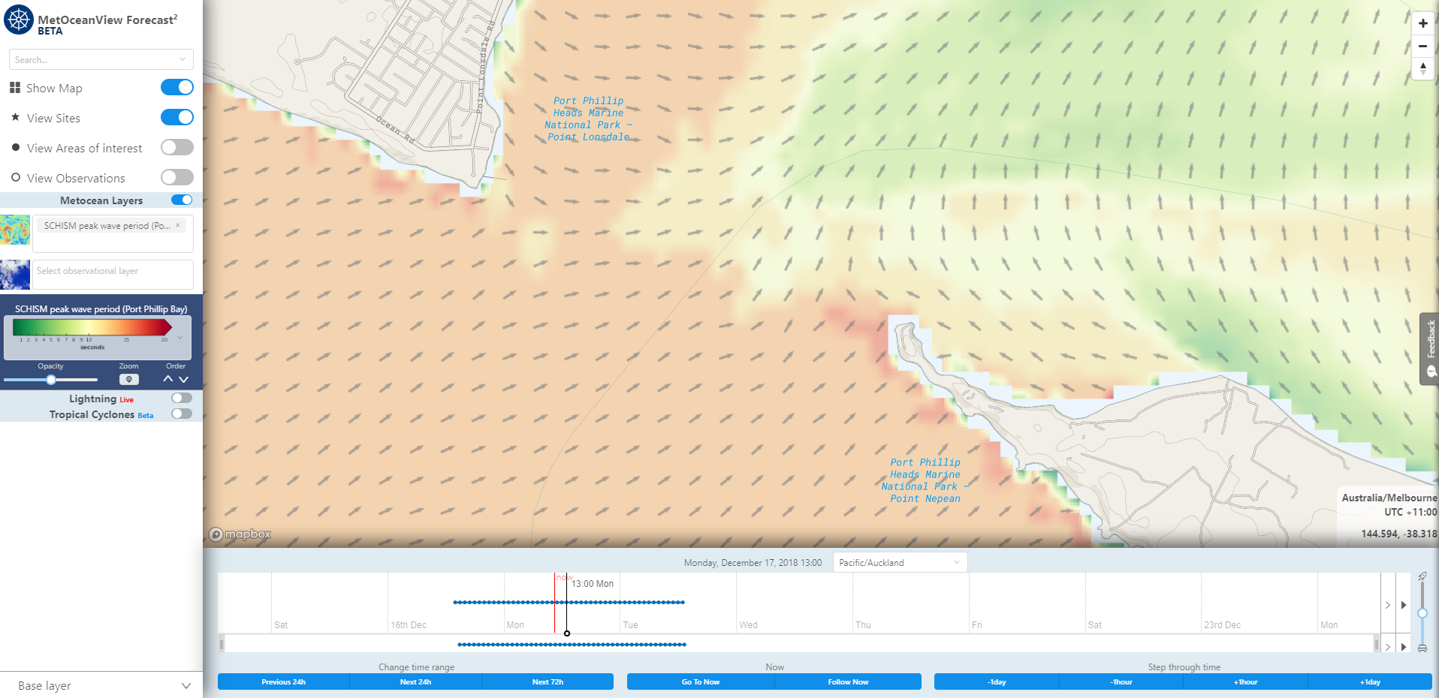Click the Follow Now button
1439x698 pixels.
[x=848, y=681]
